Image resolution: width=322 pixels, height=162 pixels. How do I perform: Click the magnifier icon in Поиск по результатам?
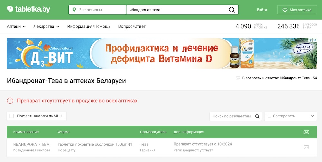point(257,116)
